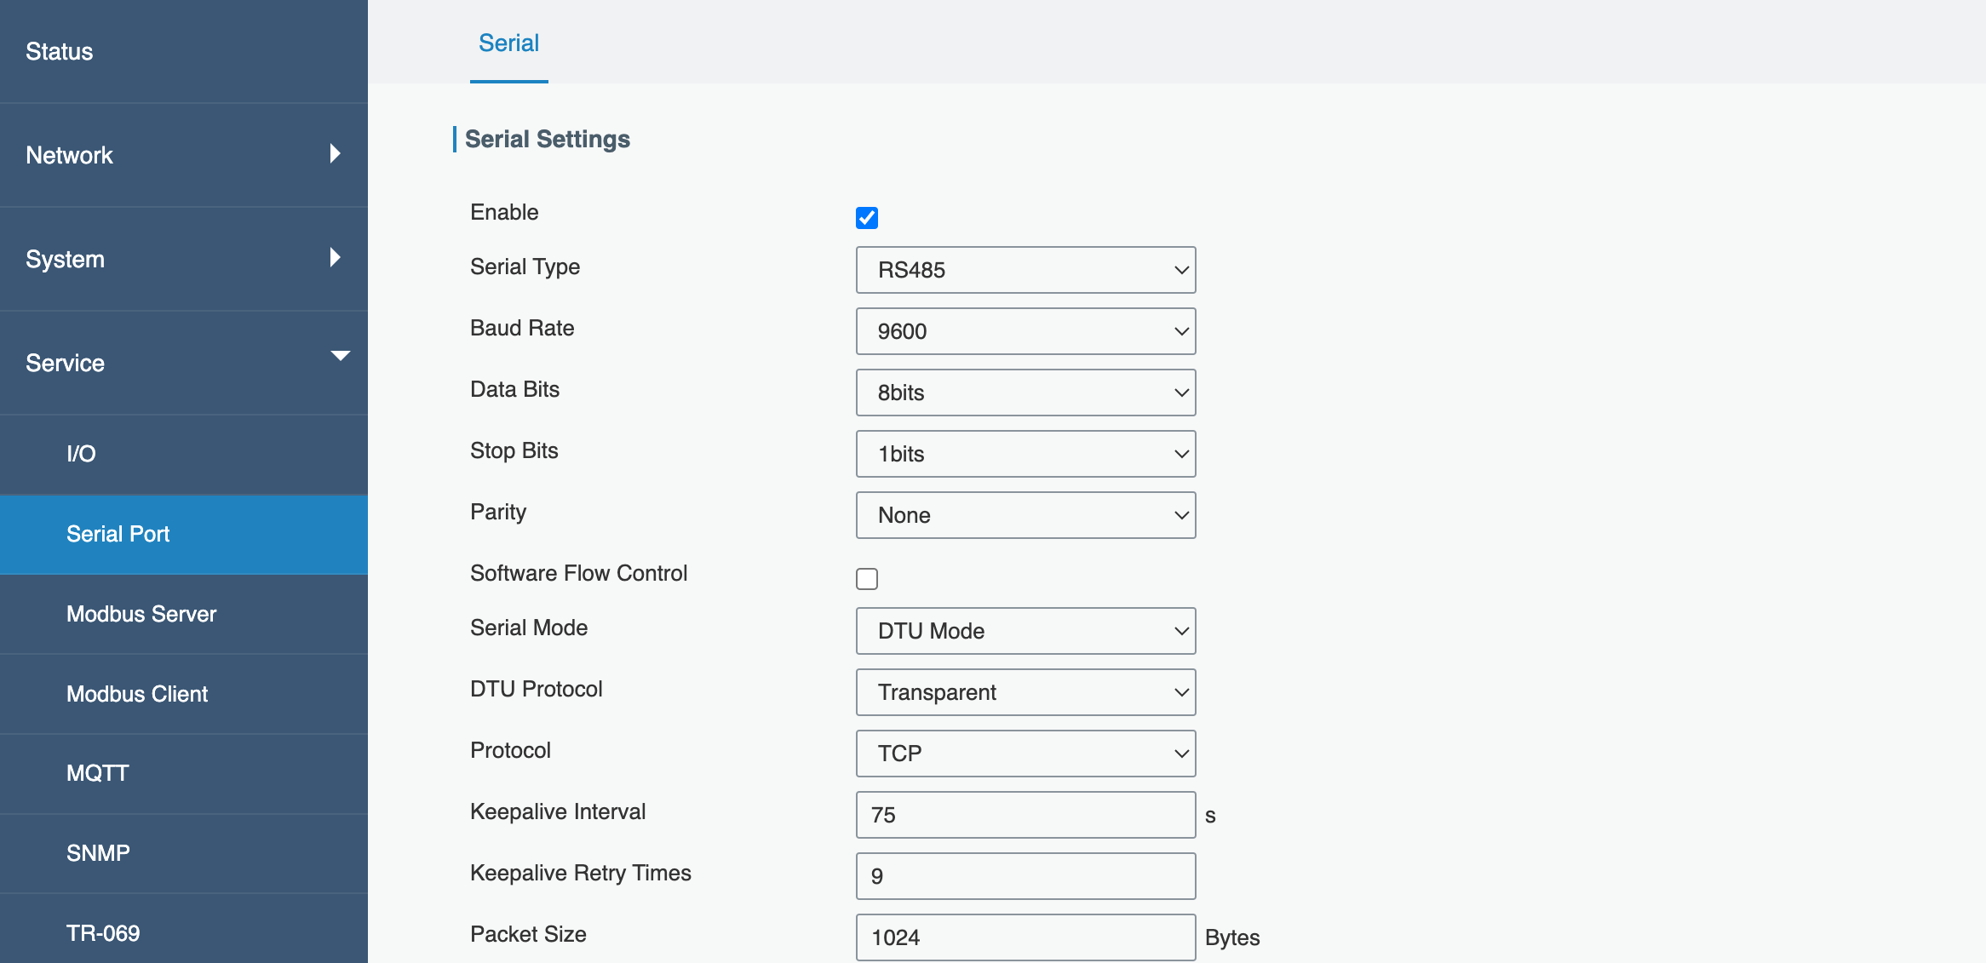Screen dimensions: 1986x963
Task: Open the Data Bits dropdown
Action: 1025,393
